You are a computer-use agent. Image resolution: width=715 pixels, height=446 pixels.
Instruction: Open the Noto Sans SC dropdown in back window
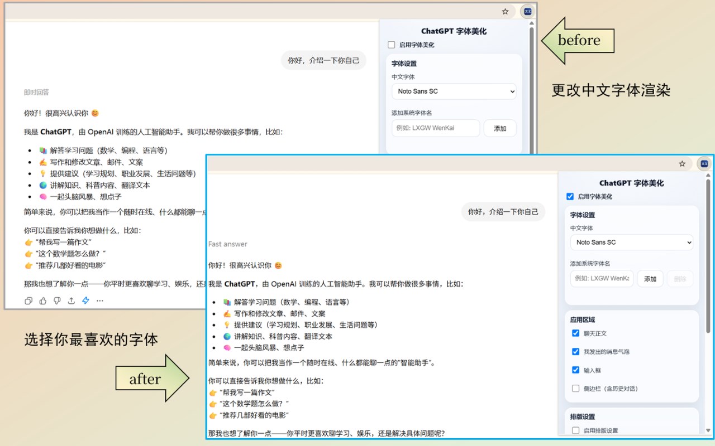coord(454,91)
